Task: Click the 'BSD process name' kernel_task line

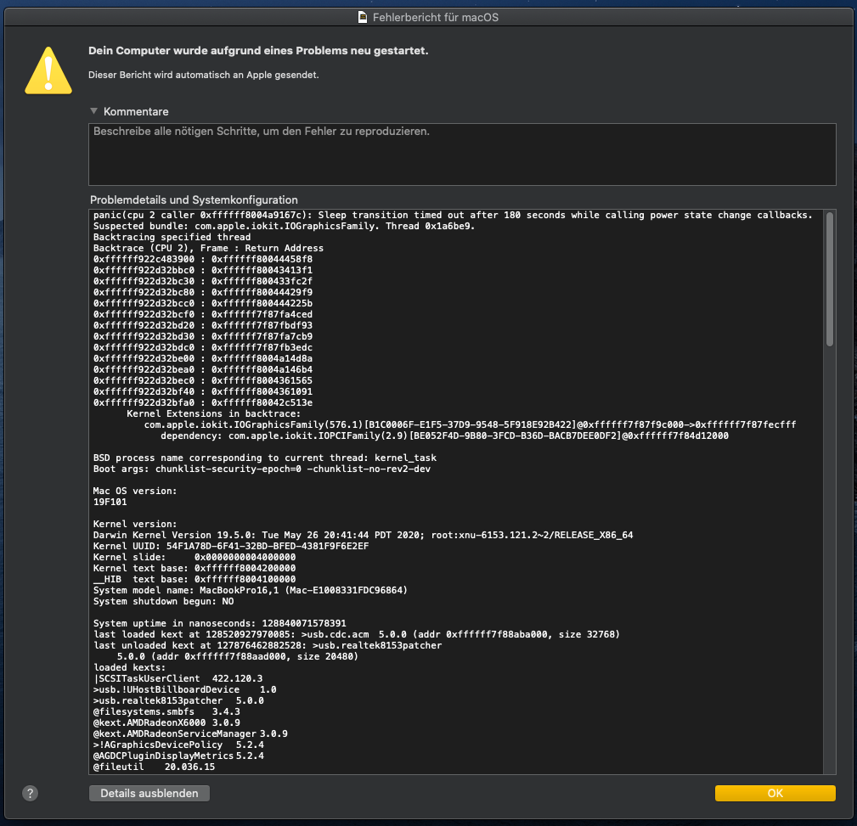Action: [264, 458]
